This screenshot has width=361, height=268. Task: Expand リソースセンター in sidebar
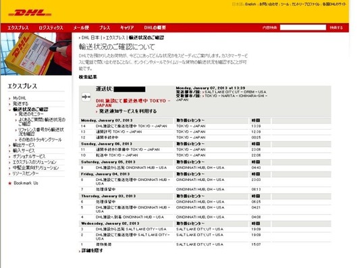(x=26, y=173)
